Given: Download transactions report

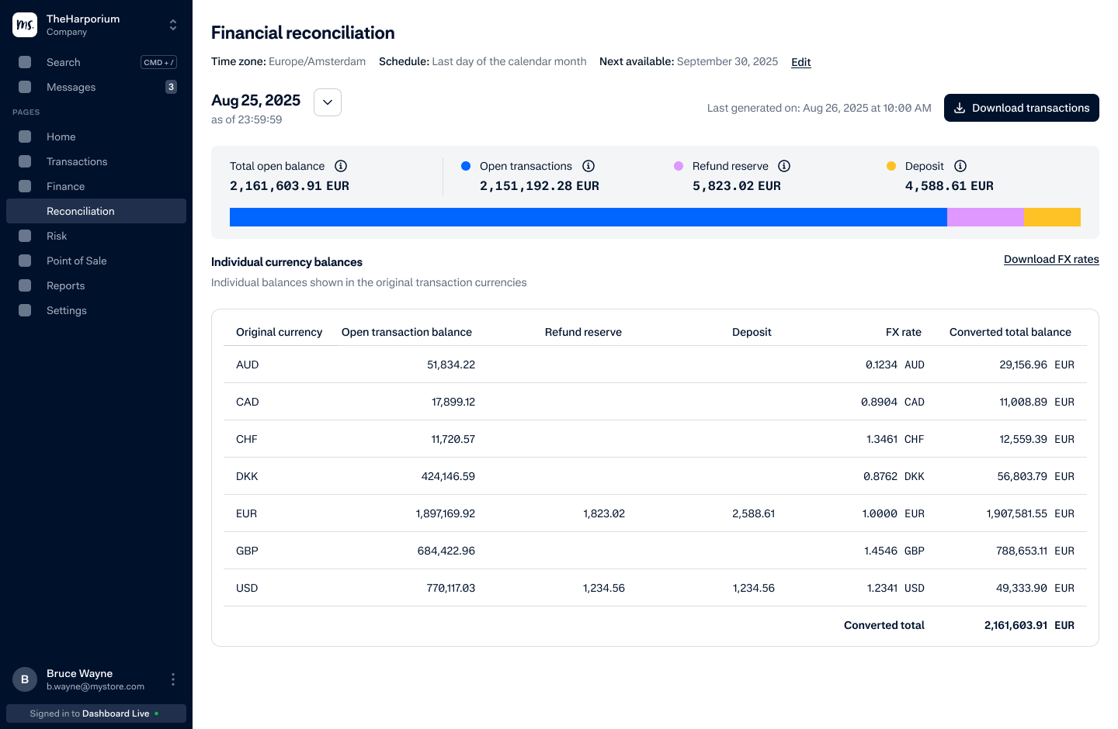Looking at the screenshot, I should click(1022, 108).
